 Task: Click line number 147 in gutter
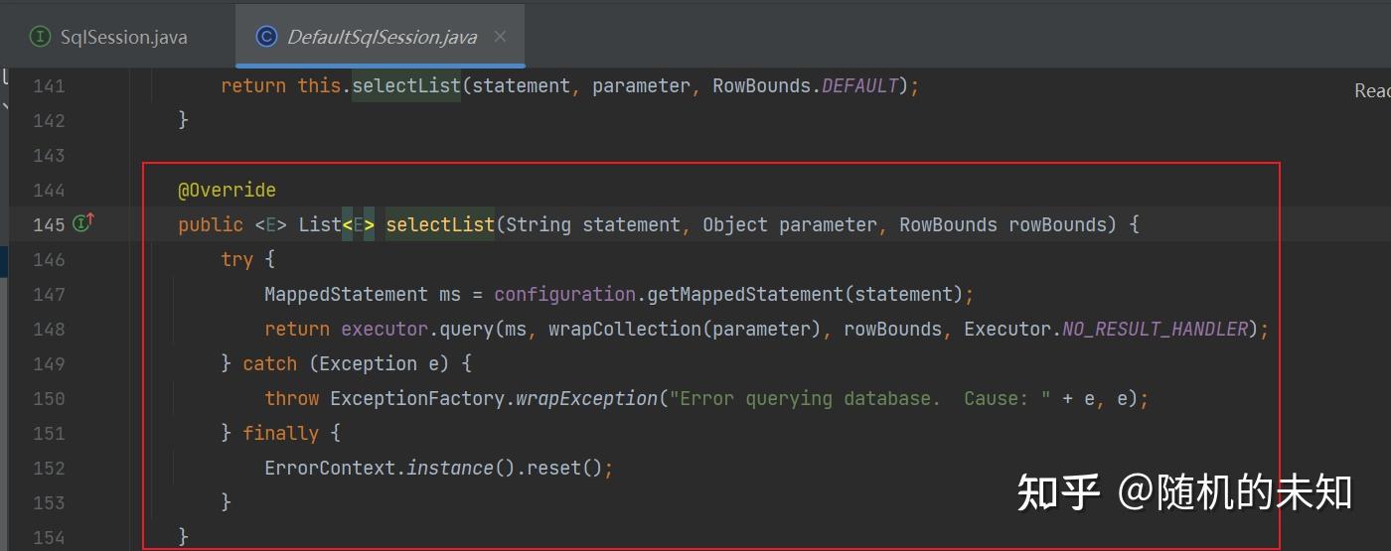49,294
